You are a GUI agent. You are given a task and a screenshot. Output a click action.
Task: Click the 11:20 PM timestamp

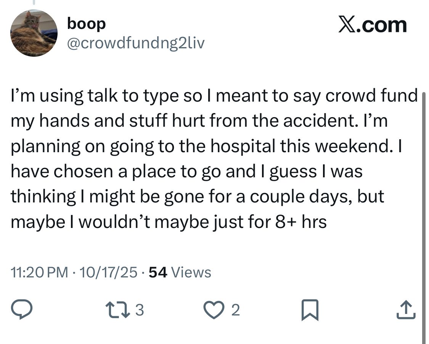click(x=39, y=272)
